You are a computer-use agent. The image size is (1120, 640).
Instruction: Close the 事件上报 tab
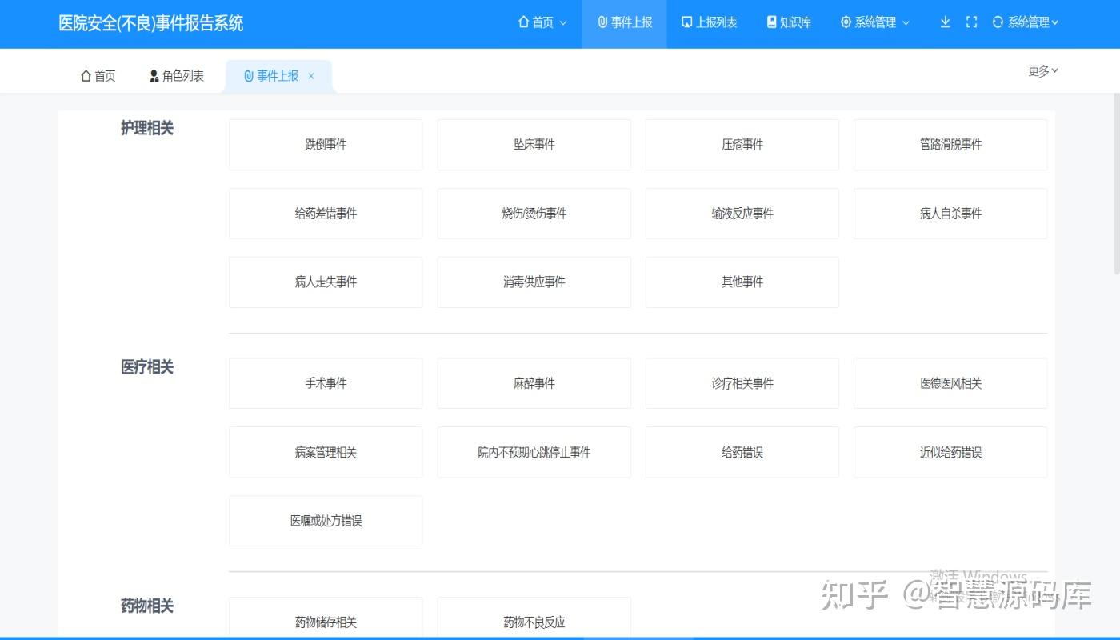(311, 76)
